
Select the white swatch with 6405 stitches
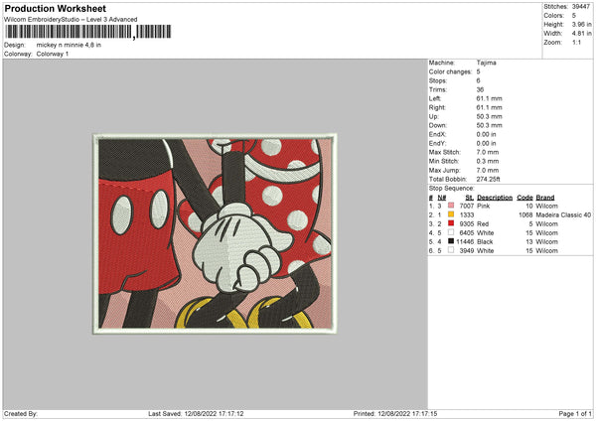[x=451, y=232]
